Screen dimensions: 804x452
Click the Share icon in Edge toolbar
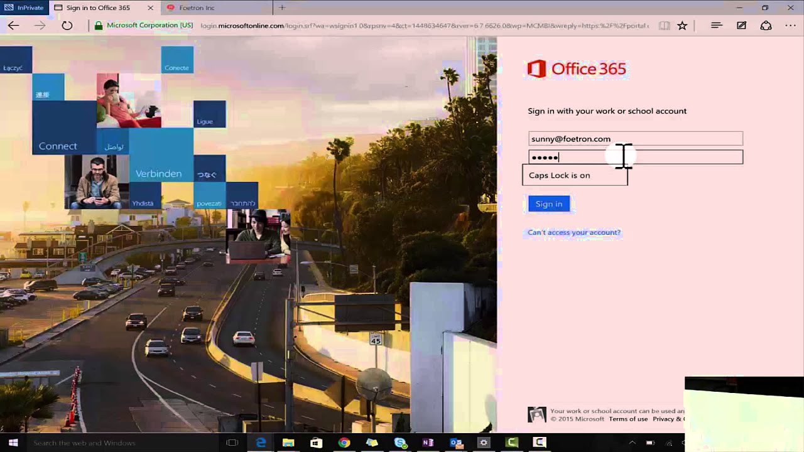(766, 26)
